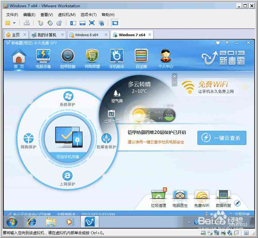Launch 电脑医生 PC doctor

(x=180, y=198)
